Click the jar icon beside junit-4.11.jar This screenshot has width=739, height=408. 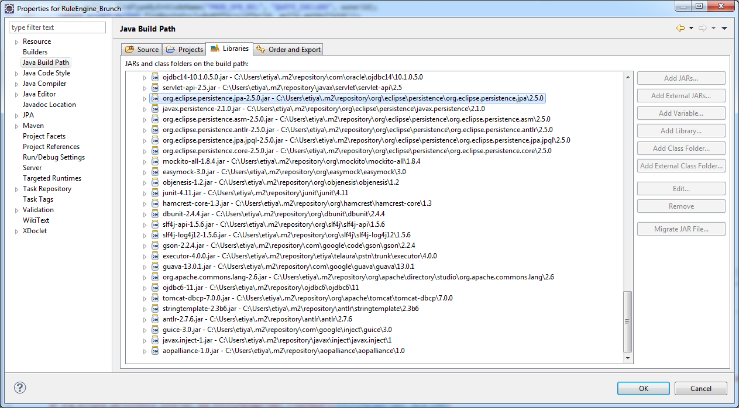pyautogui.click(x=155, y=193)
